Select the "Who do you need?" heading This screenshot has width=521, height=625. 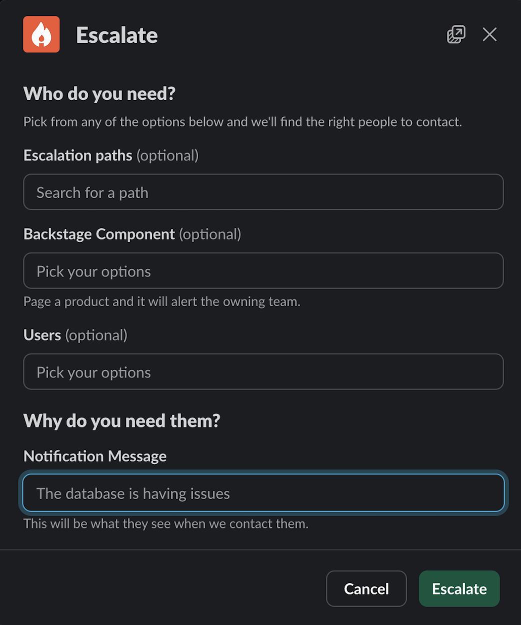pyautogui.click(x=99, y=94)
